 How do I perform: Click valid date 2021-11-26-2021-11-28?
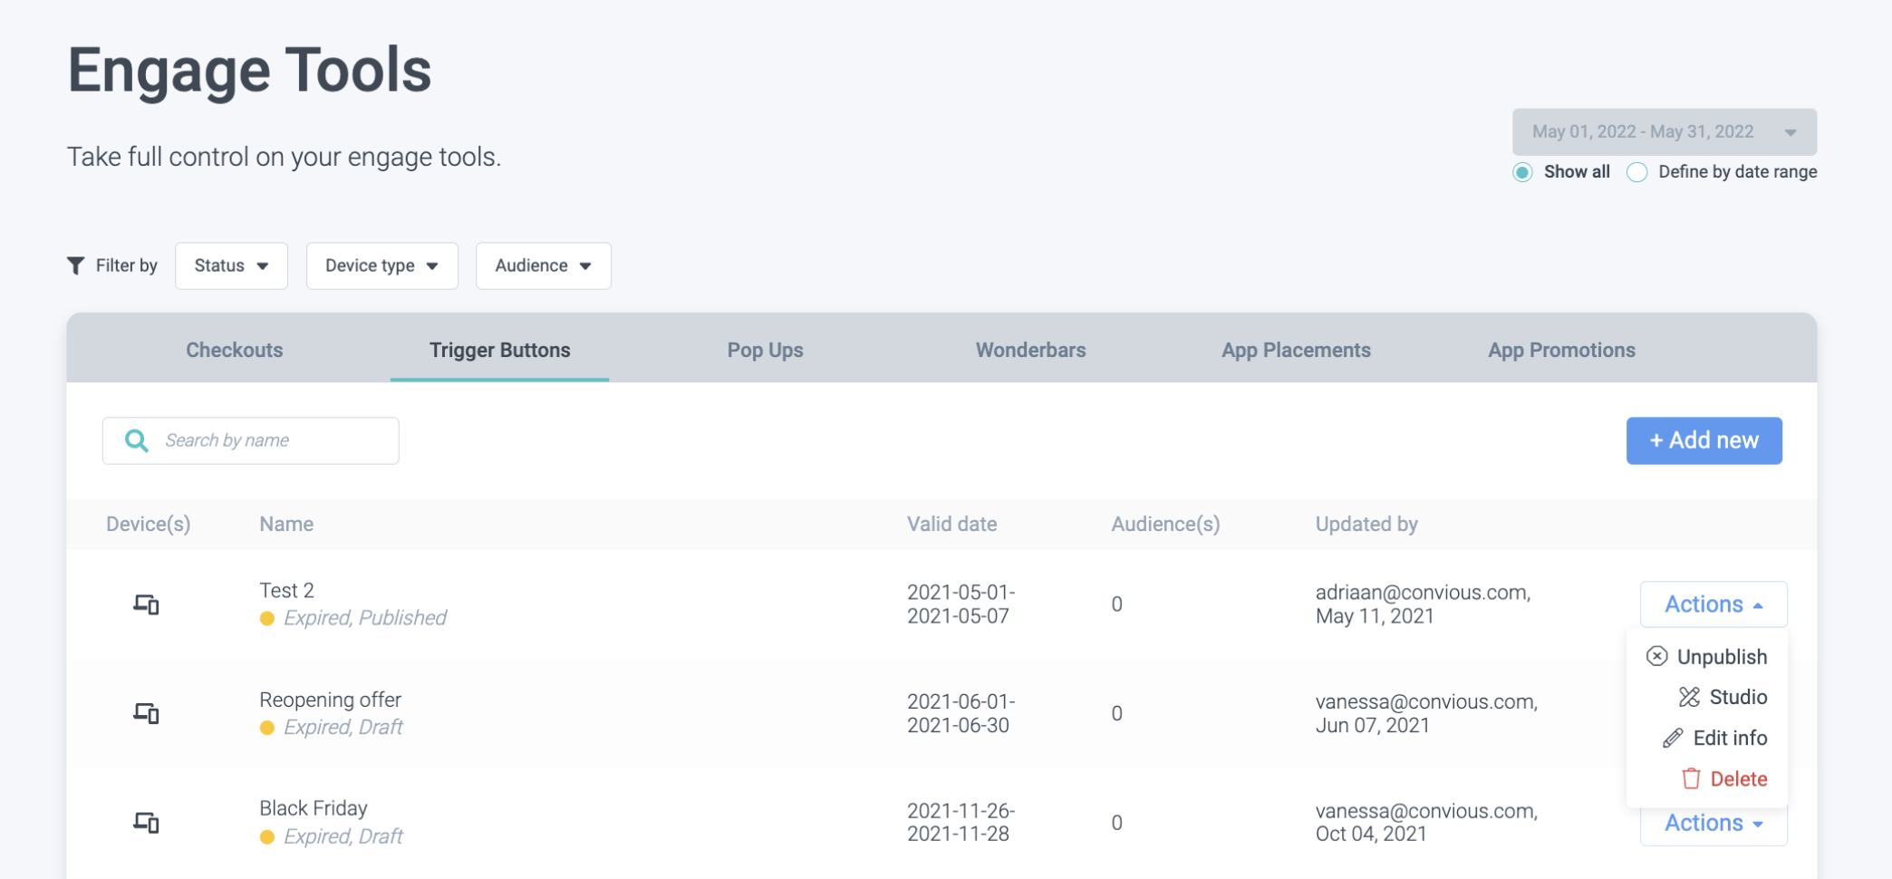pos(961,823)
